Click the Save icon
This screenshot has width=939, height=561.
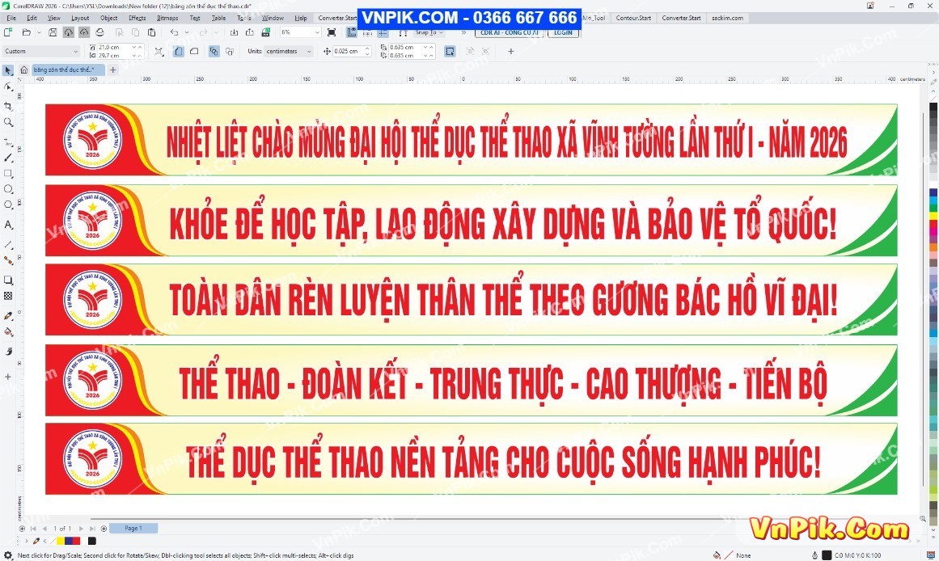53,32
